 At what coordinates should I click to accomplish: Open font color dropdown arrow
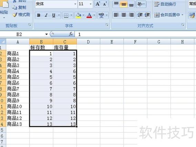[x=94, y=15]
